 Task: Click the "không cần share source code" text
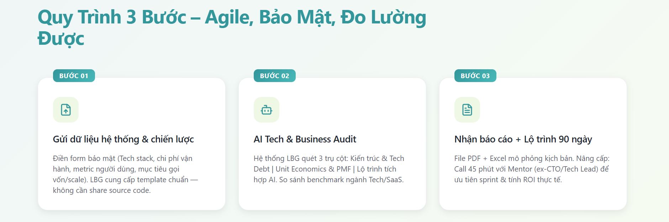click(101, 190)
